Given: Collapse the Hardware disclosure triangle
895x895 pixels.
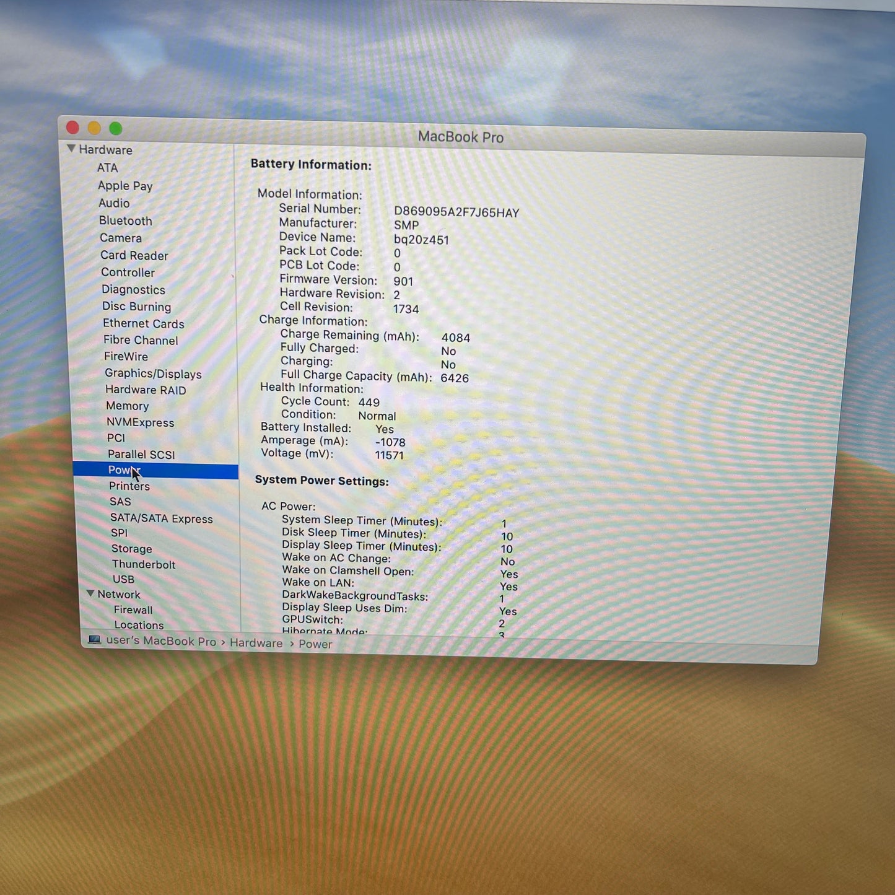Looking at the screenshot, I should tap(71, 149).
